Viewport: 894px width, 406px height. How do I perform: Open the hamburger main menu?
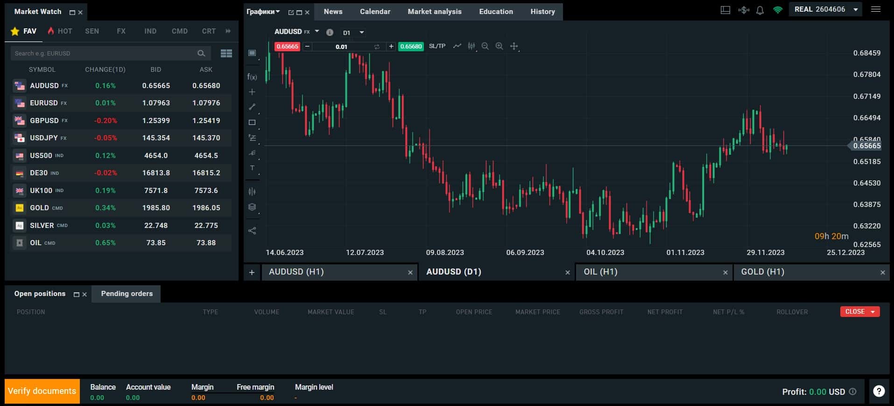[876, 9]
